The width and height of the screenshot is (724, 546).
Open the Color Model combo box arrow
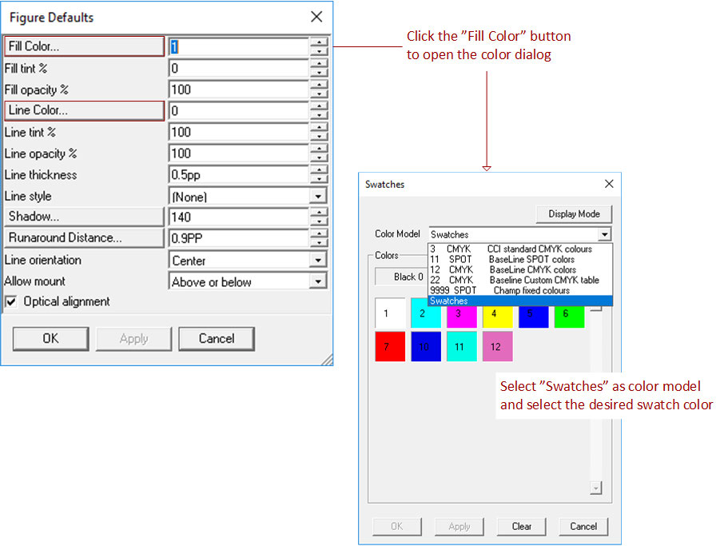(x=604, y=235)
